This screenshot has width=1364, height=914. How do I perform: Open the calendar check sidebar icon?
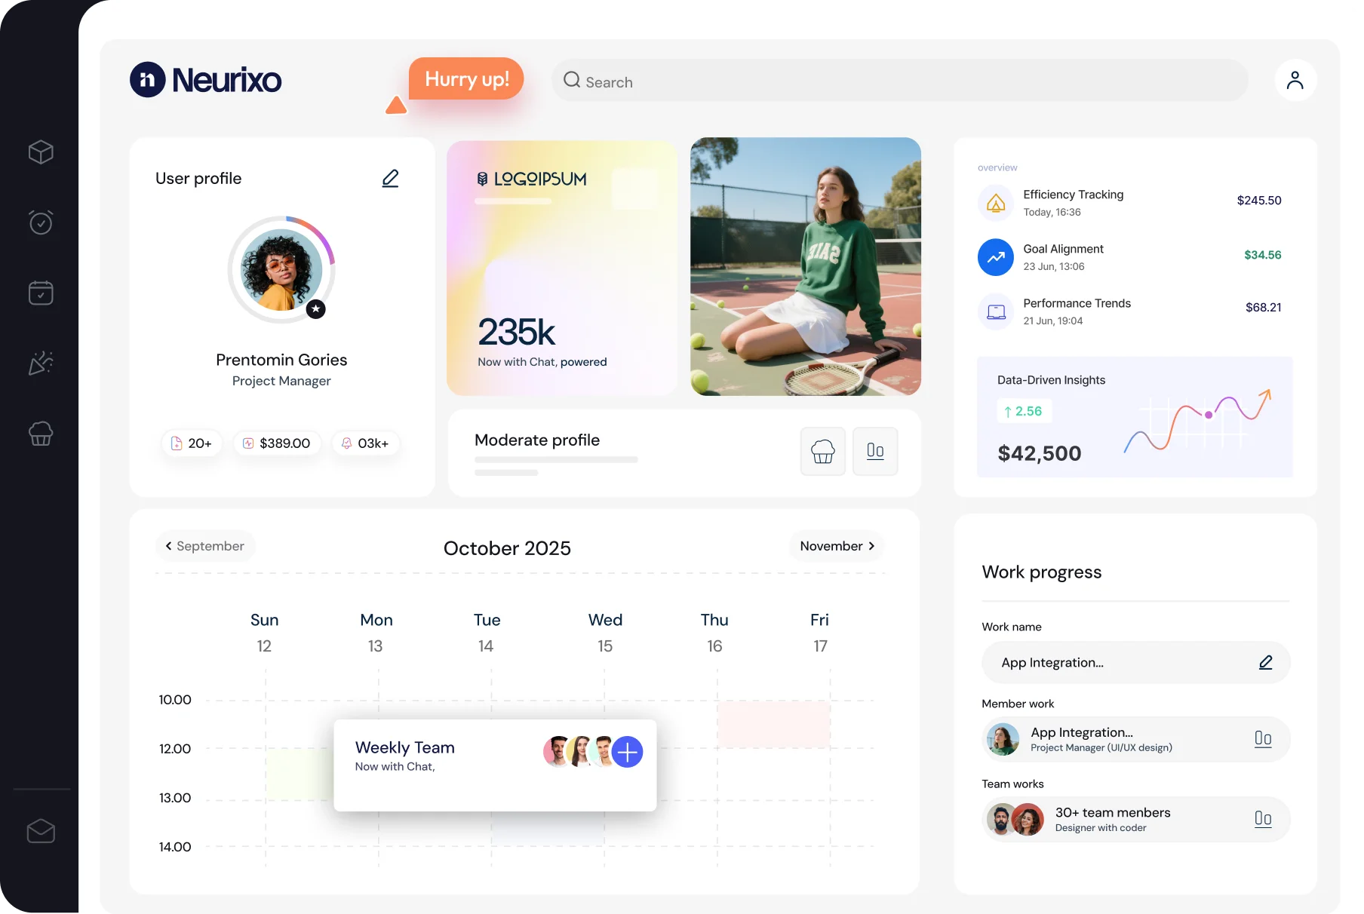point(41,293)
